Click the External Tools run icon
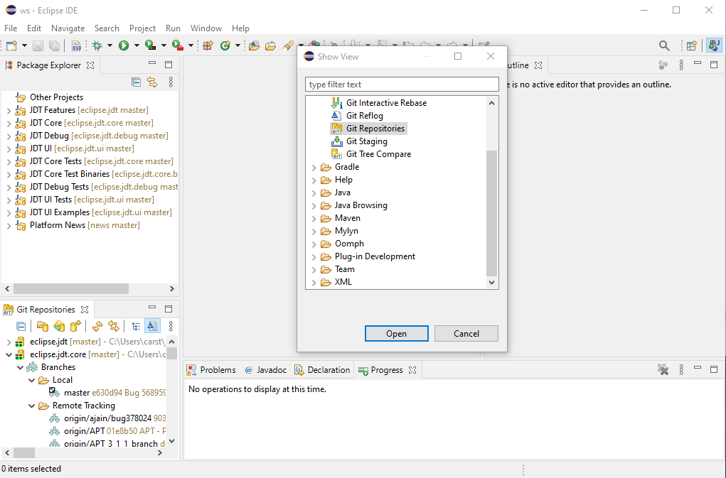 (x=177, y=45)
